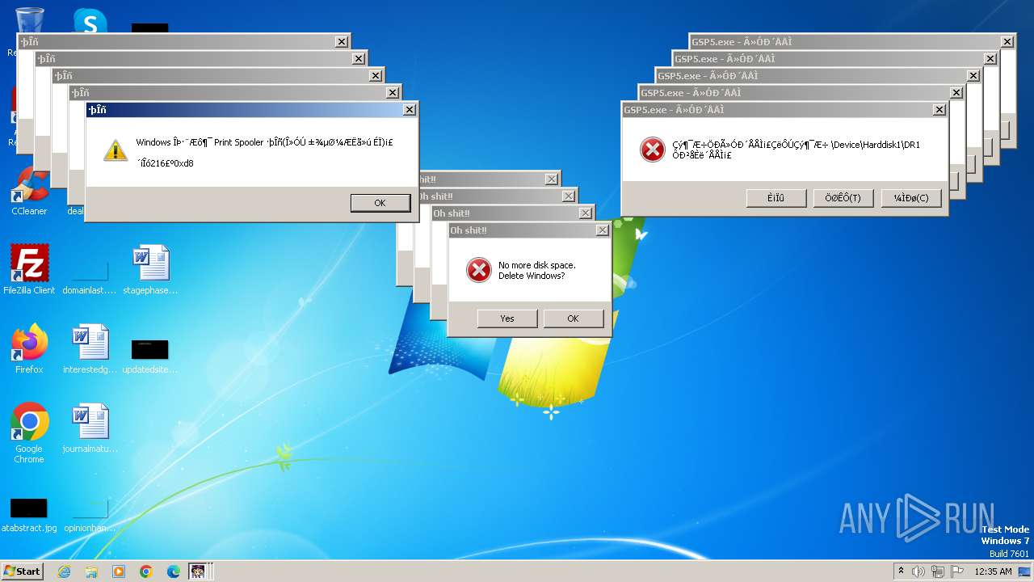Click the 'Print Spooler' warning message text

tap(264, 142)
